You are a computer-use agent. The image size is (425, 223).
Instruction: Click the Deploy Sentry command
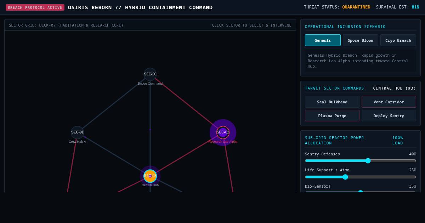[389, 116]
